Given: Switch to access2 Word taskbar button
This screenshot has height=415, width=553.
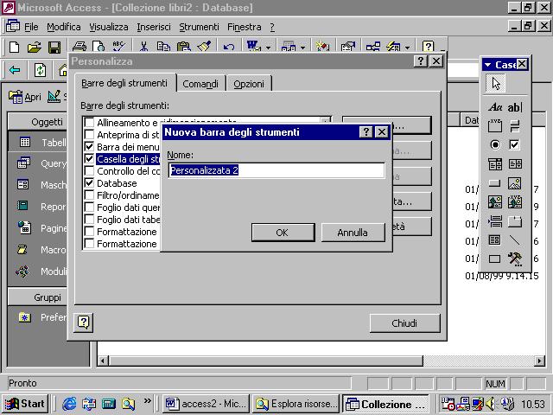Looking at the screenshot, I should tap(207, 404).
